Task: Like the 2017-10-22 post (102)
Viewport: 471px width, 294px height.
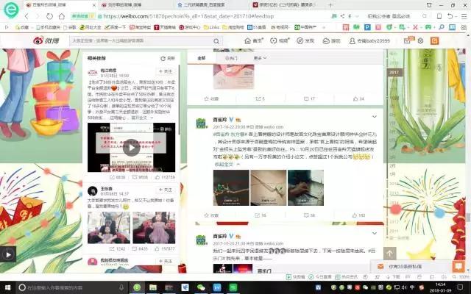Action: [358, 215]
